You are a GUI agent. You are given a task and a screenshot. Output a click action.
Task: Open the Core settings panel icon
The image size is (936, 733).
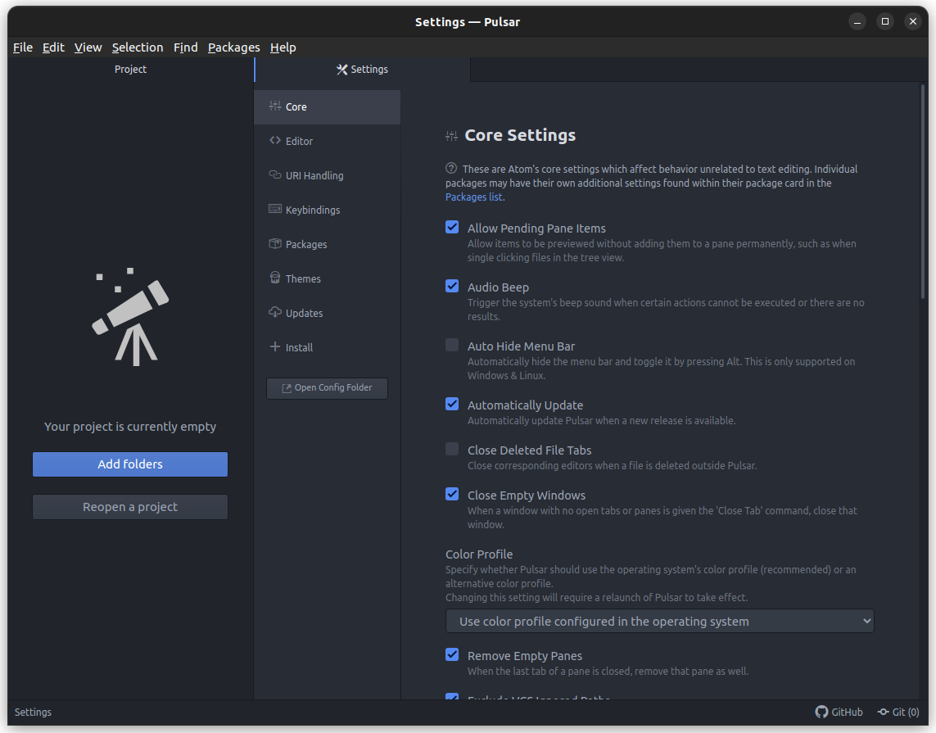click(274, 106)
